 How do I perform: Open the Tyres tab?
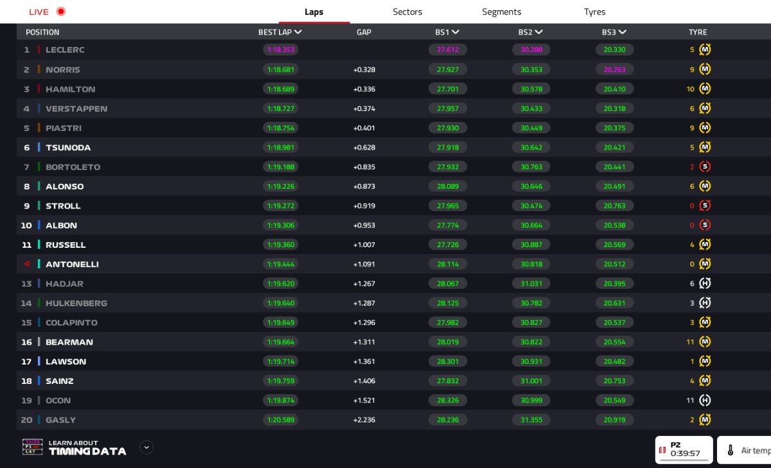pos(594,12)
